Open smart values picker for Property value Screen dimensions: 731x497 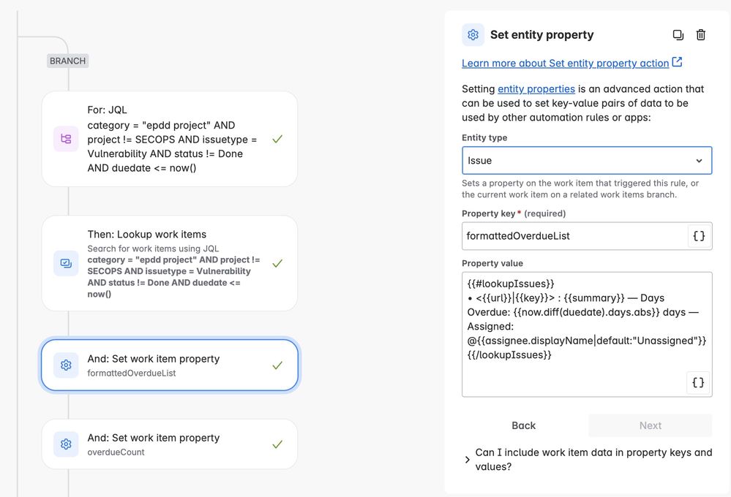[x=698, y=382]
